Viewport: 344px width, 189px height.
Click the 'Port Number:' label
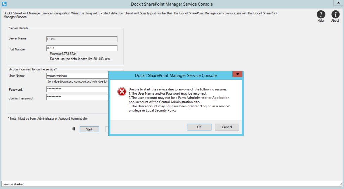tap(17, 49)
